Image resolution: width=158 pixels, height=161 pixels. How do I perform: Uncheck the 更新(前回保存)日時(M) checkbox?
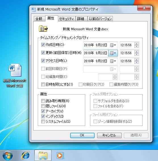(x=43, y=53)
